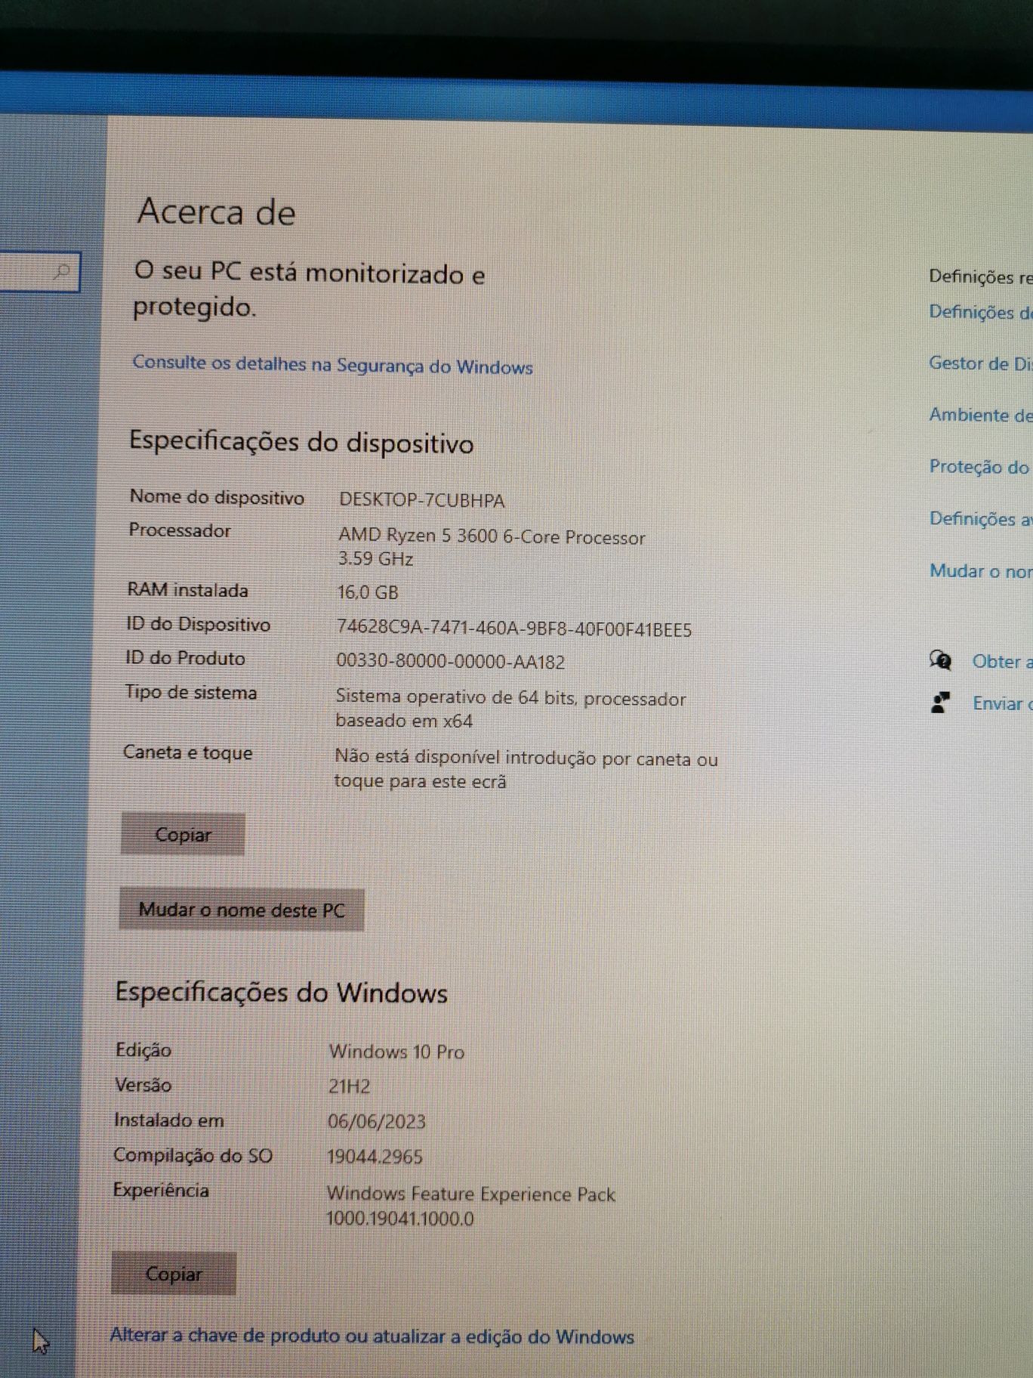The image size is (1033, 1378).
Task: Open the Obter ajuda link
Action: tap(1001, 661)
